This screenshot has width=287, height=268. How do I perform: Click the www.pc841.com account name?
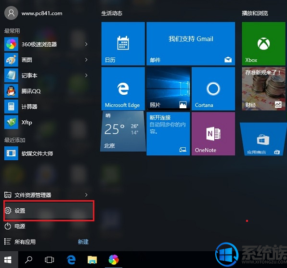pyautogui.click(x=42, y=13)
